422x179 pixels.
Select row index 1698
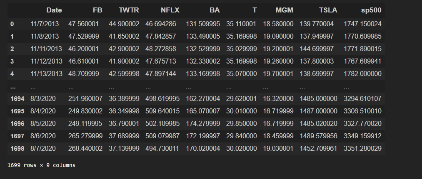tap(17, 148)
